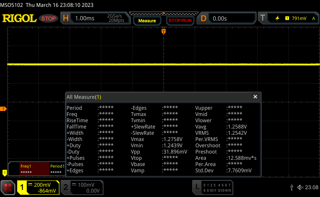
Task: Close the All Measure panel
Action: 255,97
